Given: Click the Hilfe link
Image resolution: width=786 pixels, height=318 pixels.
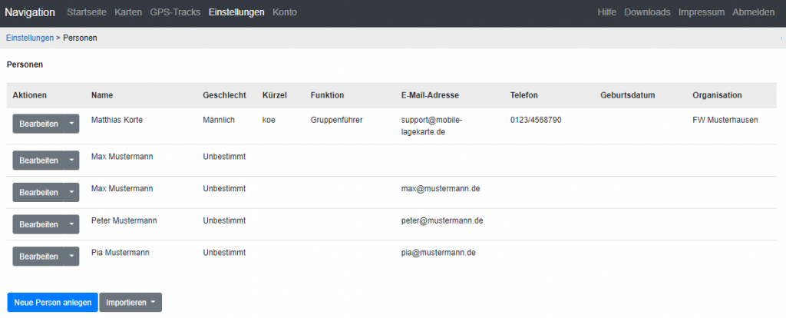Looking at the screenshot, I should tap(606, 12).
